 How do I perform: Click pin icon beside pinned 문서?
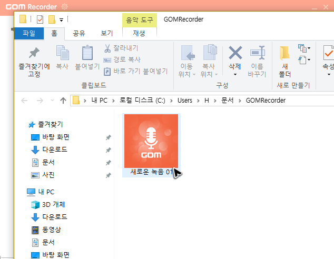109,163
